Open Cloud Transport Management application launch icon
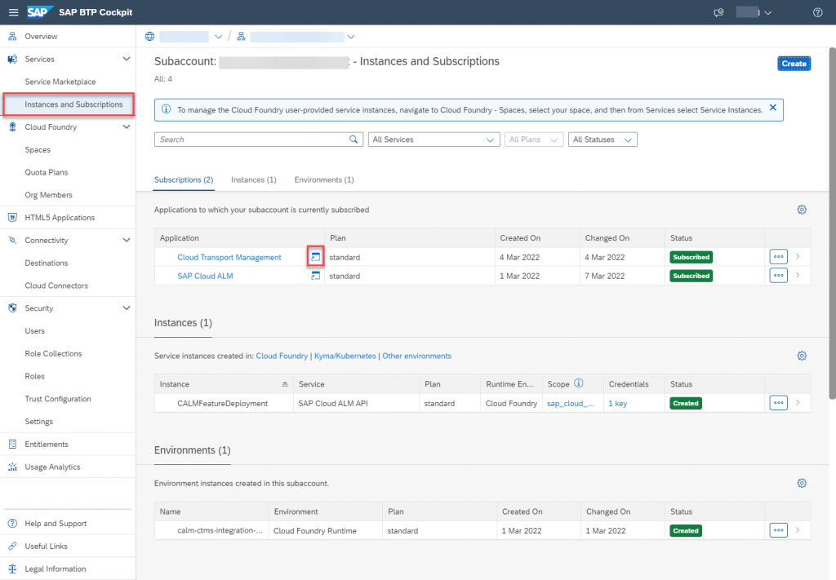Image resolution: width=836 pixels, height=580 pixels. [316, 257]
